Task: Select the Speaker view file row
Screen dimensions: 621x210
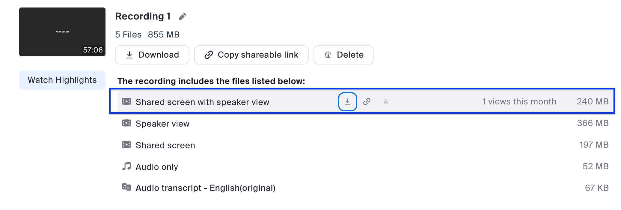Action: [162, 124]
